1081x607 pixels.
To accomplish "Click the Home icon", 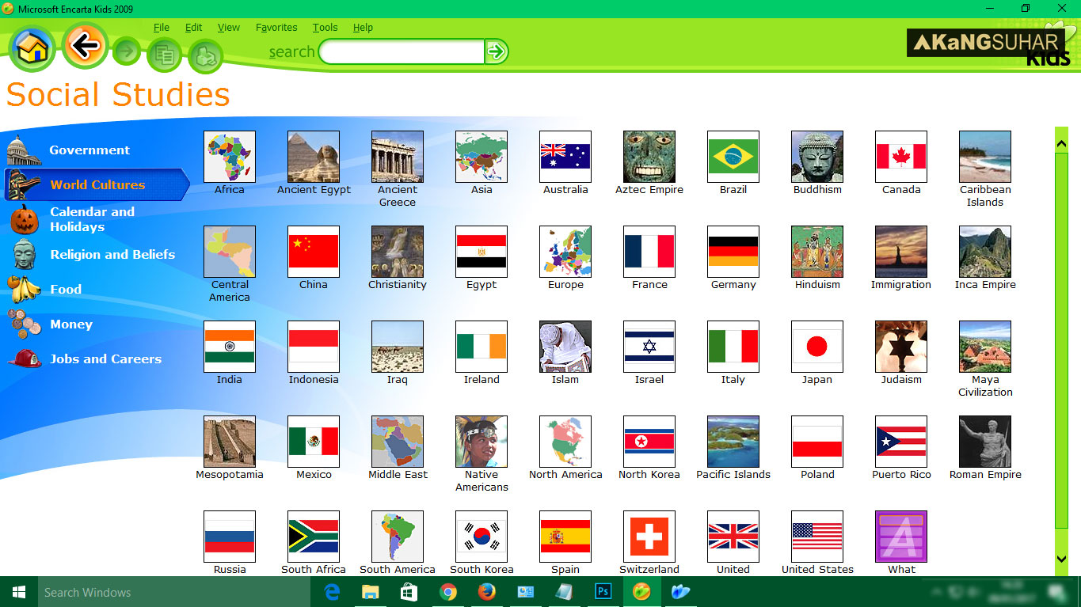I will (x=32, y=47).
